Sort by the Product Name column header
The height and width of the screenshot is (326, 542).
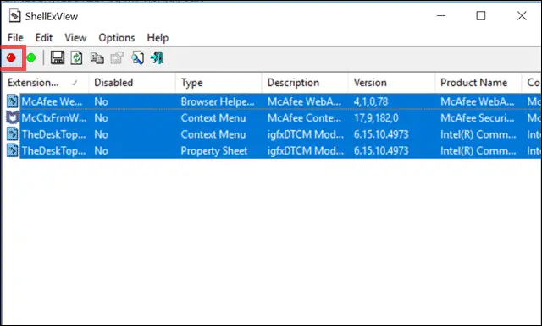478,83
